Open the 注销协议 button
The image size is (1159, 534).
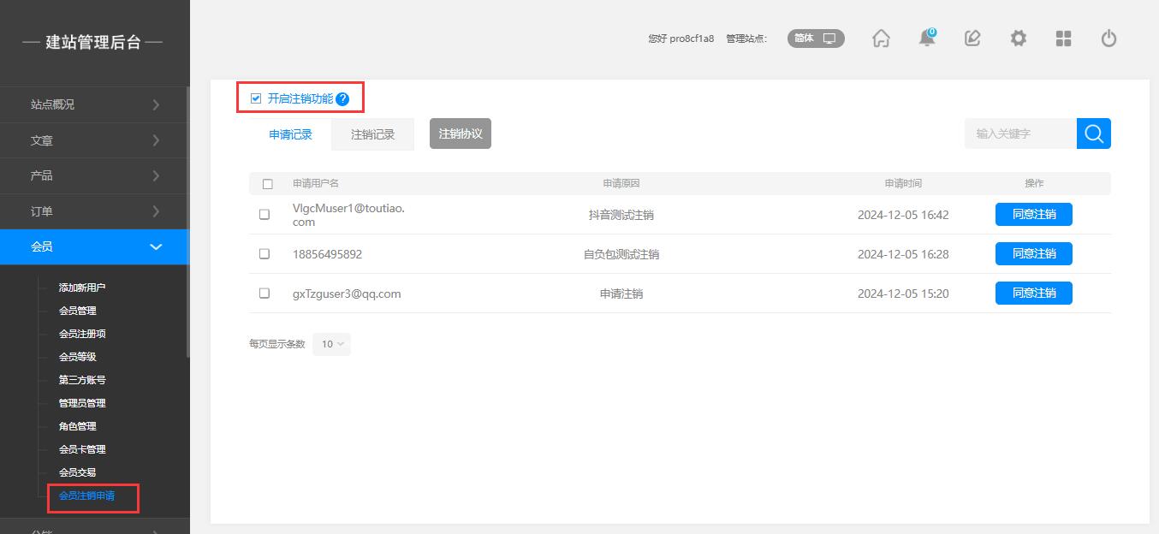[x=461, y=134]
